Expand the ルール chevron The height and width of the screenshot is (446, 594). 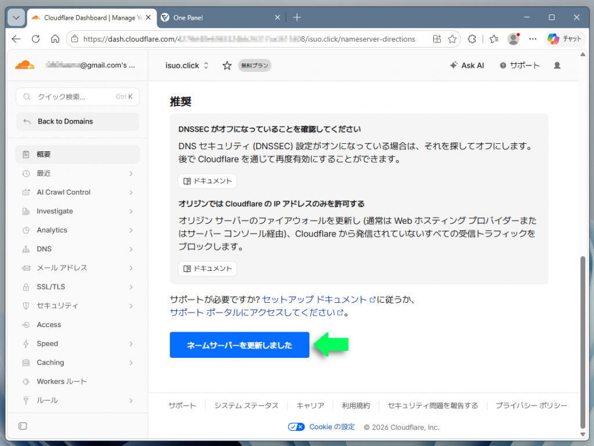coord(131,401)
